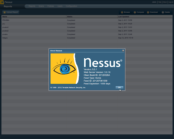The height and width of the screenshot is (139, 174).
Task: Click the Download button label
Action: pyautogui.click(x=154, y=12)
